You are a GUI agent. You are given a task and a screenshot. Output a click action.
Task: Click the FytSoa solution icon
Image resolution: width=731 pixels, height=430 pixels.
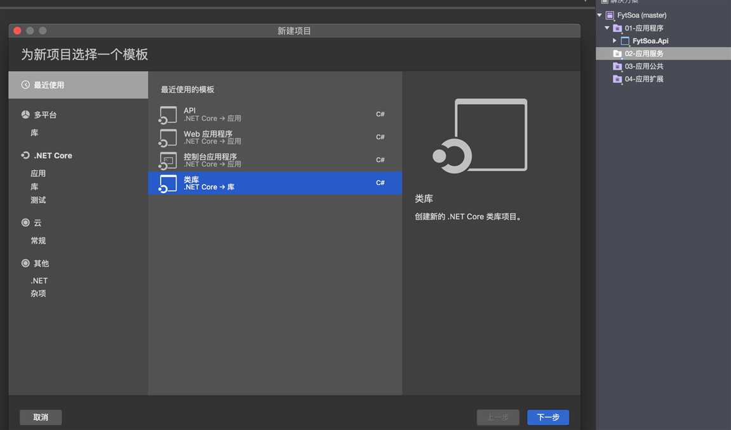point(609,15)
